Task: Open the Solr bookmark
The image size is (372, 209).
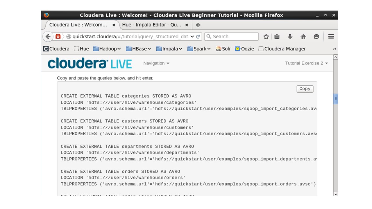Action: click(x=223, y=49)
